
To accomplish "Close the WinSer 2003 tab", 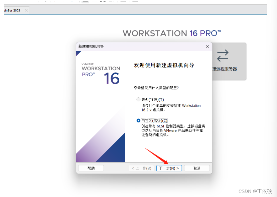I will (x=26, y=10).
